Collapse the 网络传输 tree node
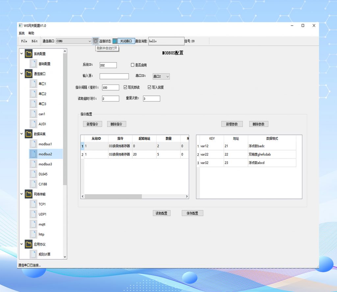Viewport: 337px width, 292px height. (x=22, y=194)
